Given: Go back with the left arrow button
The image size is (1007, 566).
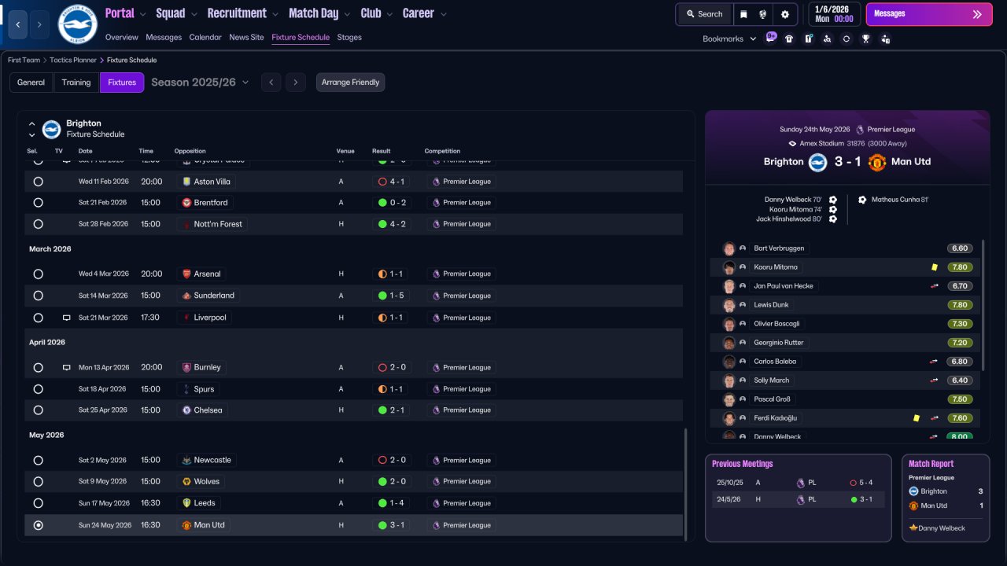Looking at the screenshot, I should click(17, 24).
